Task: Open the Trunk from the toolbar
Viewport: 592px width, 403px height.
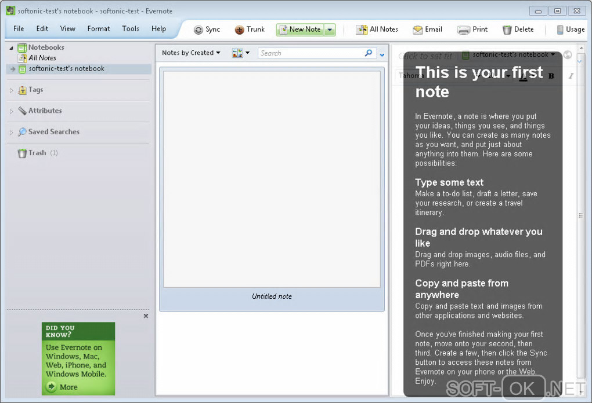Action: 250,30
